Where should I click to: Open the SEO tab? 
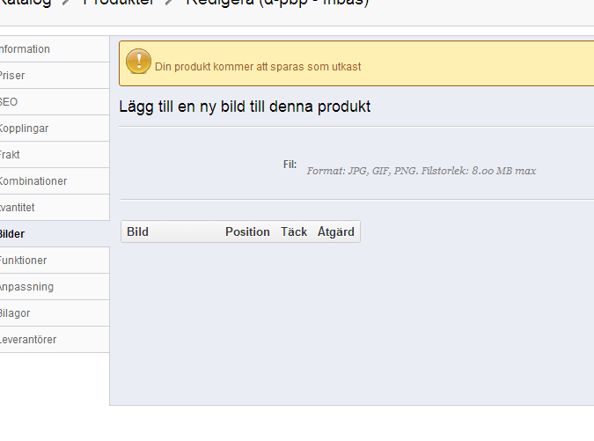pos(9,102)
